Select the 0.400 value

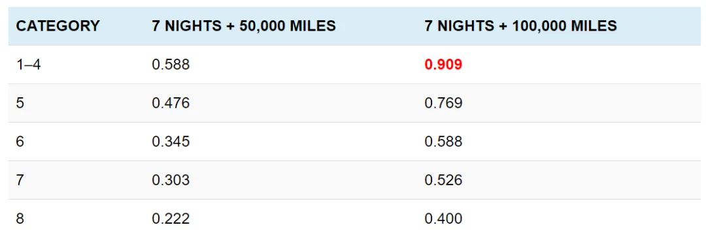[x=443, y=219]
